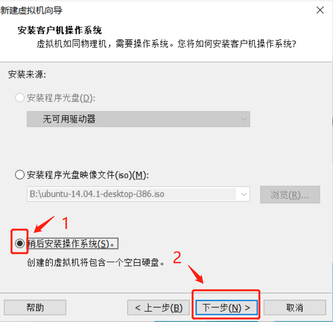Click the ubuntu-14.04.1-desktop-i386.iso path field

click(132, 194)
